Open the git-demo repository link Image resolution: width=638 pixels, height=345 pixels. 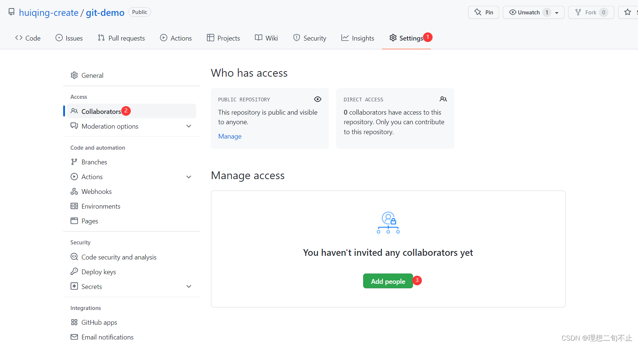[105, 13]
